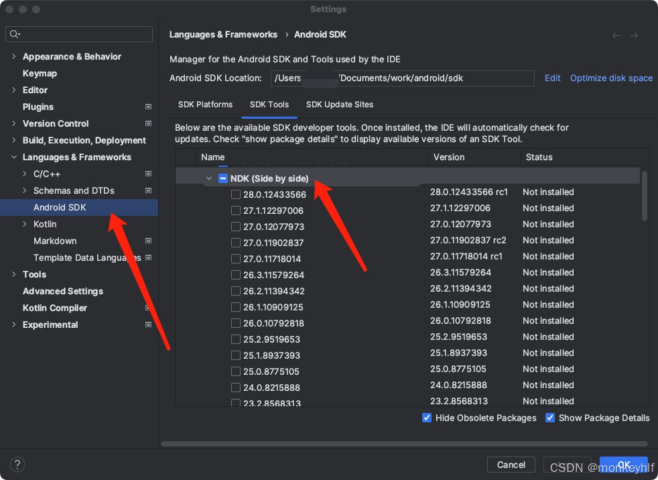Uncheck Show Package Details
This screenshot has width=658, height=480.
click(x=549, y=418)
